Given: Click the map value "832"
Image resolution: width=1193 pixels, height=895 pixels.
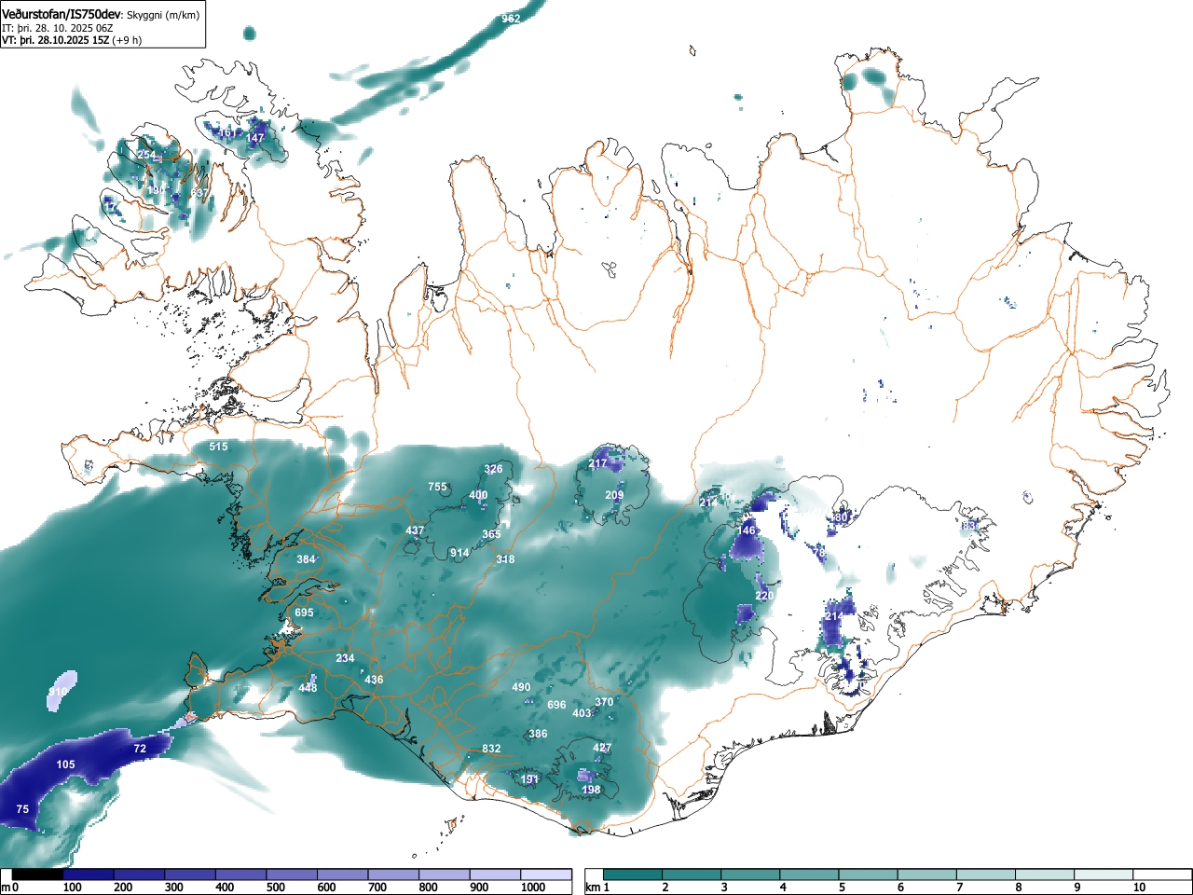Looking at the screenshot, I should [491, 749].
